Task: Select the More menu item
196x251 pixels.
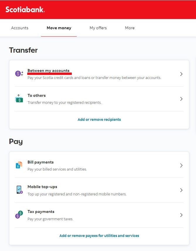Action: pos(130,28)
